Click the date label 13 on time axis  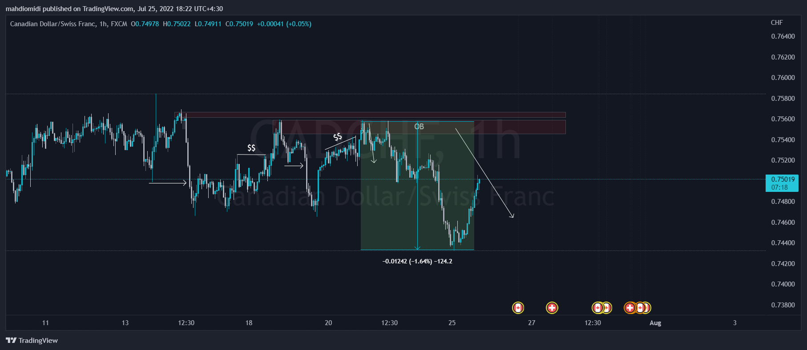[x=125, y=323]
